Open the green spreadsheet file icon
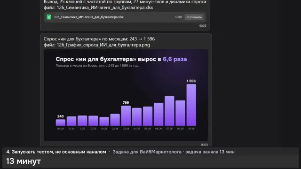The height and width of the screenshot is (169, 301). 49,17
